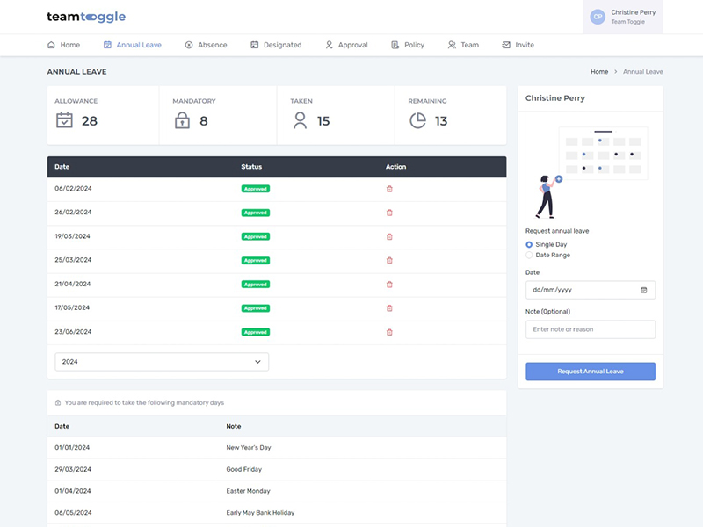
Task: Click the lock icon beside mandatory days notice
Action: coord(58,403)
